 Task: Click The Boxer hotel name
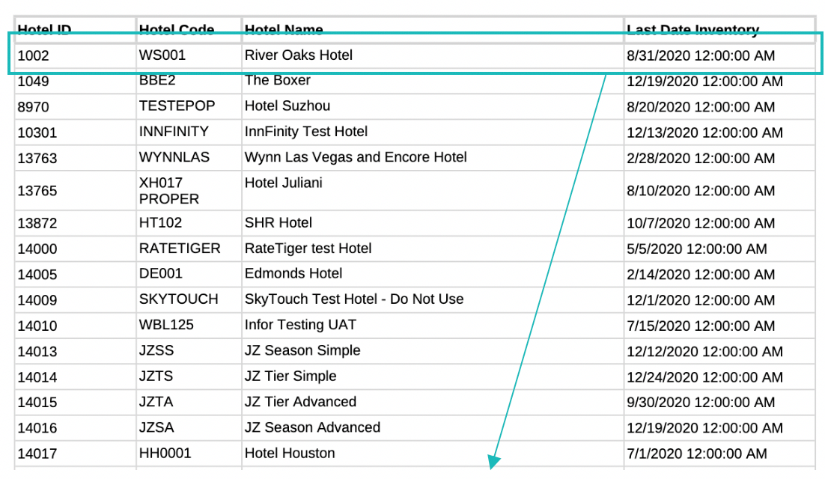pos(277,80)
